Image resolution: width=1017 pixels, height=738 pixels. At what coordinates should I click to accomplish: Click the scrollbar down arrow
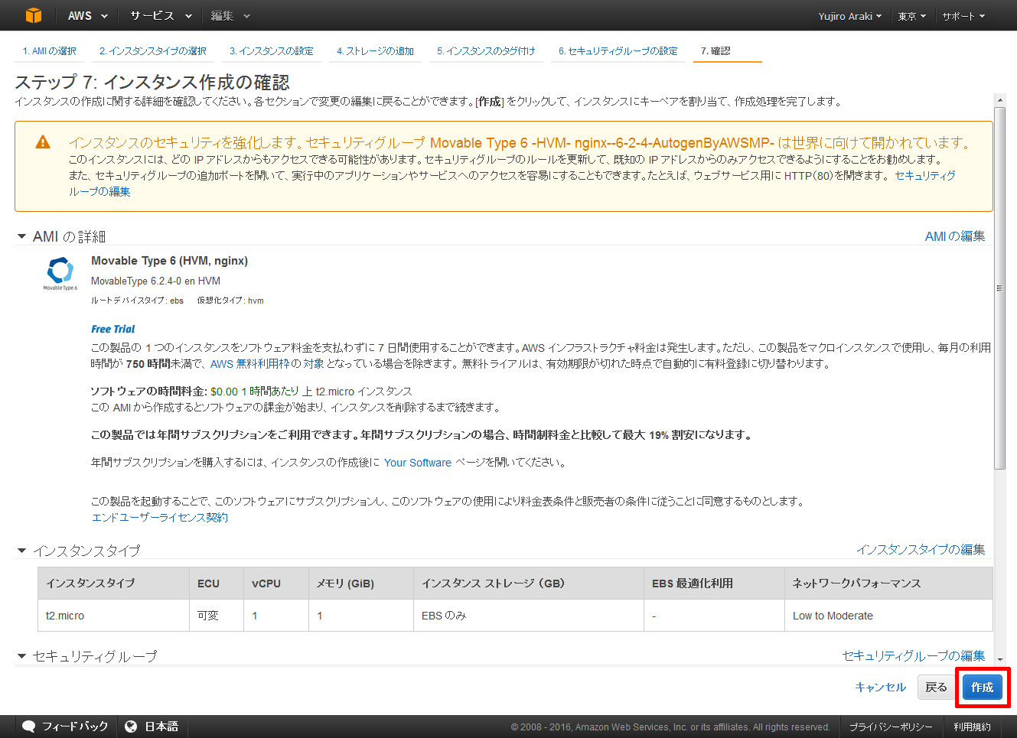pyautogui.click(x=999, y=658)
